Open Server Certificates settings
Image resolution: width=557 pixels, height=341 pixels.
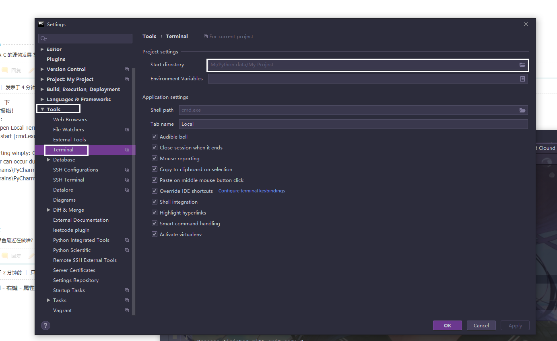coord(74,270)
